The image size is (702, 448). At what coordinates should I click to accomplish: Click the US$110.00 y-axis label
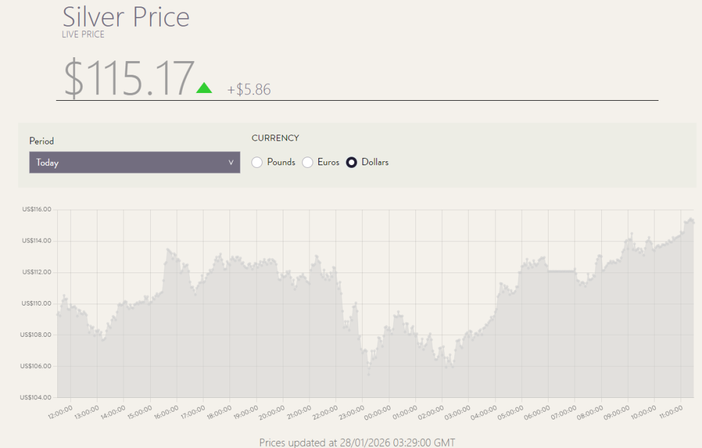[36, 303]
